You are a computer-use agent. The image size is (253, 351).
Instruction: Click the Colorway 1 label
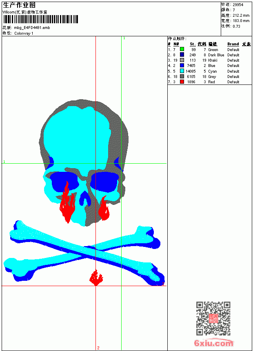click(24, 33)
